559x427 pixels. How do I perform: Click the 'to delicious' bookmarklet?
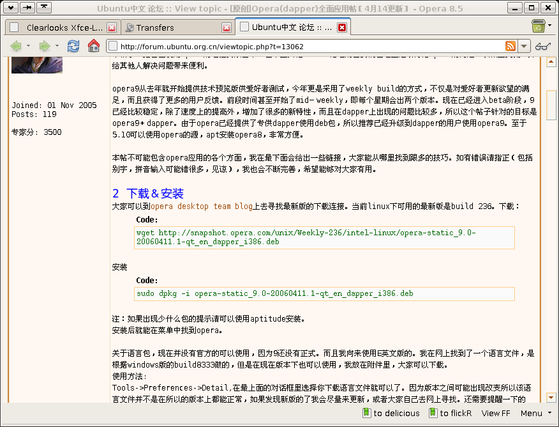(391, 413)
